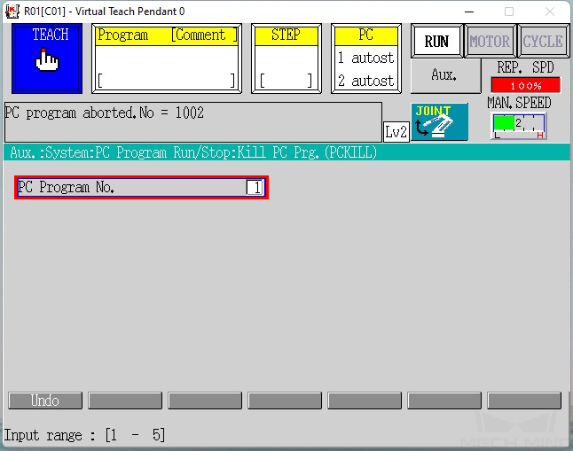This screenshot has width=573, height=451.
Task: Open the PC program status box
Action: pos(366,58)
